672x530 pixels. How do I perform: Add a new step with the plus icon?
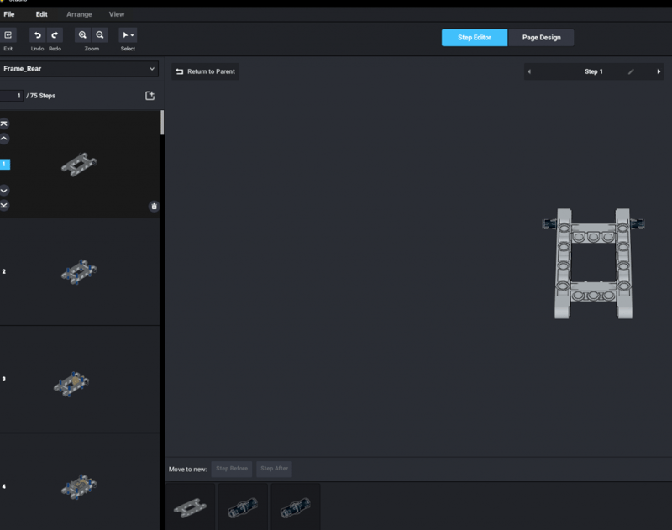(x=150, y=96)
